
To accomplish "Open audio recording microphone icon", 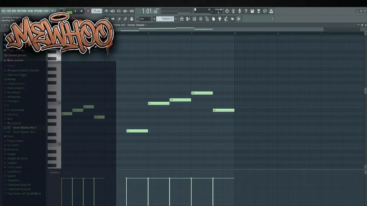I will coord(240,11).
